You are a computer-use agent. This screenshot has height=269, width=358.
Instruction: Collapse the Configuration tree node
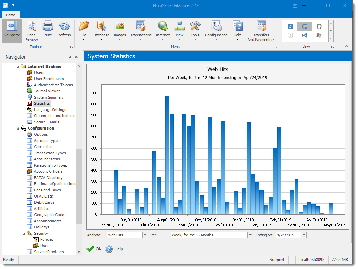(x=18, y=128)
